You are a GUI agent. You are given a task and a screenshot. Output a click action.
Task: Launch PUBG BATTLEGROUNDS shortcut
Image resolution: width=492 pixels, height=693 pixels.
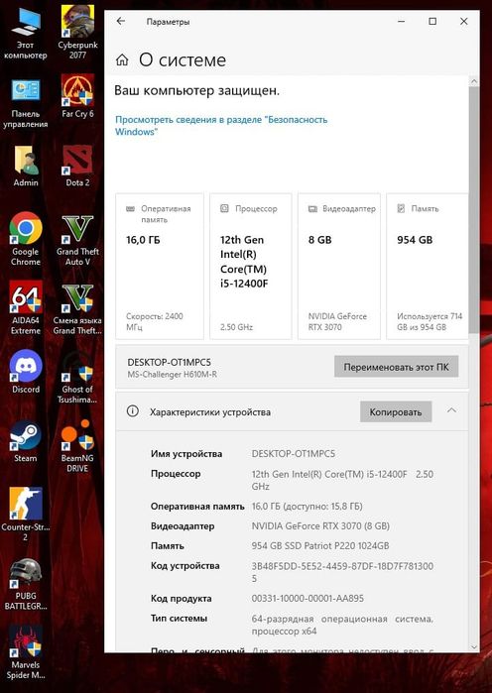coord(26,584)
